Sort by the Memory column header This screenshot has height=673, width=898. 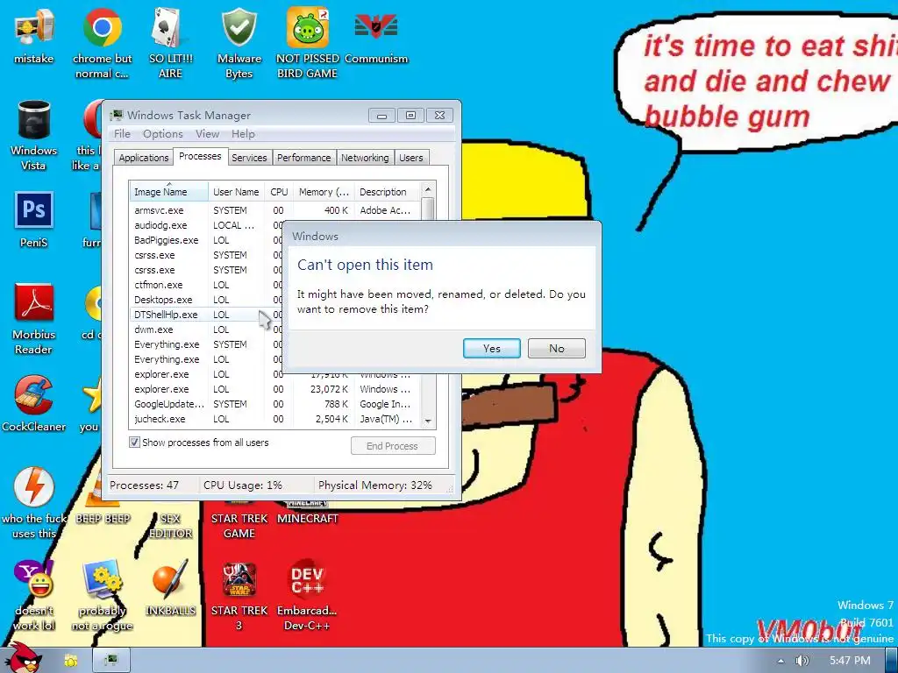[x=324, y=192]
